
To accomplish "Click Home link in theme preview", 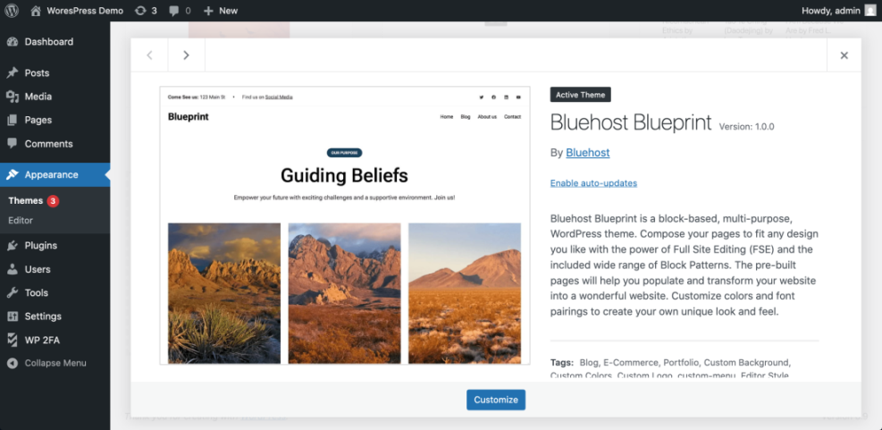I will pyautogui.click(x=447, y=117).
